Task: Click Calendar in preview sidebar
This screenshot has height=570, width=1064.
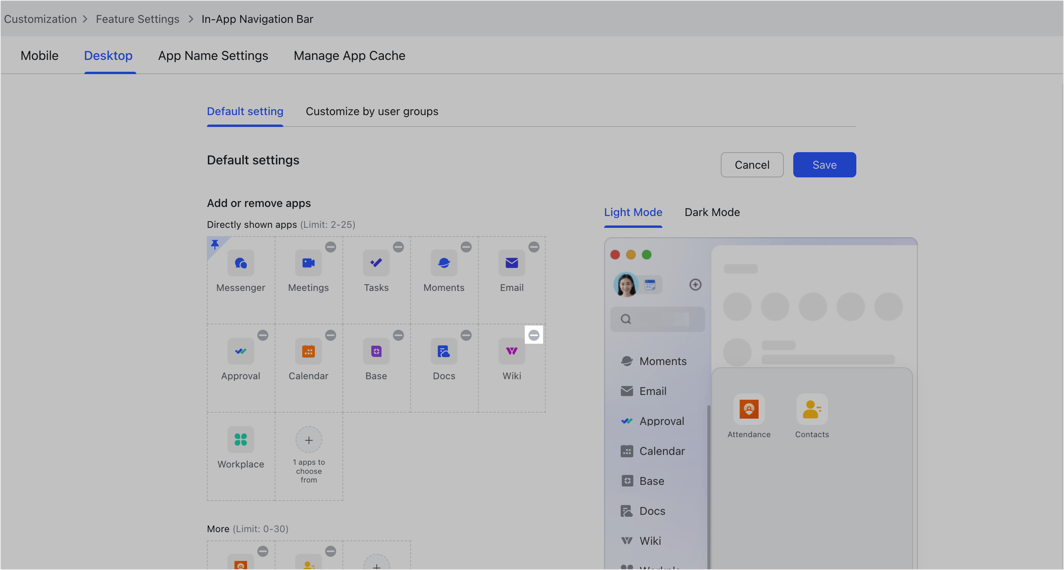Action: click(x=653, y=451)
